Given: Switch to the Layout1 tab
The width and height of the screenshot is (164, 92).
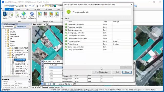Looking at the screenshot, I should (51, 87).
